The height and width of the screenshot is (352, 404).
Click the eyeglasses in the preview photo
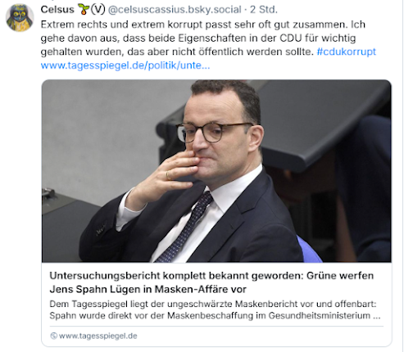click(x=214, y=133)
